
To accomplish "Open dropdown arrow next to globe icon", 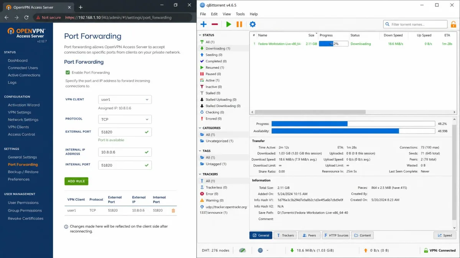I will point(268,250).
